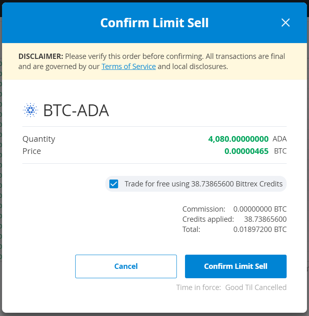Click the dialog header title text

pos(154,23)
